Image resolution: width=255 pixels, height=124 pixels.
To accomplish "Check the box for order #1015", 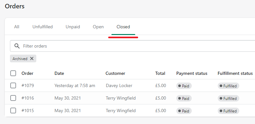I will click(x=13, y=111).
